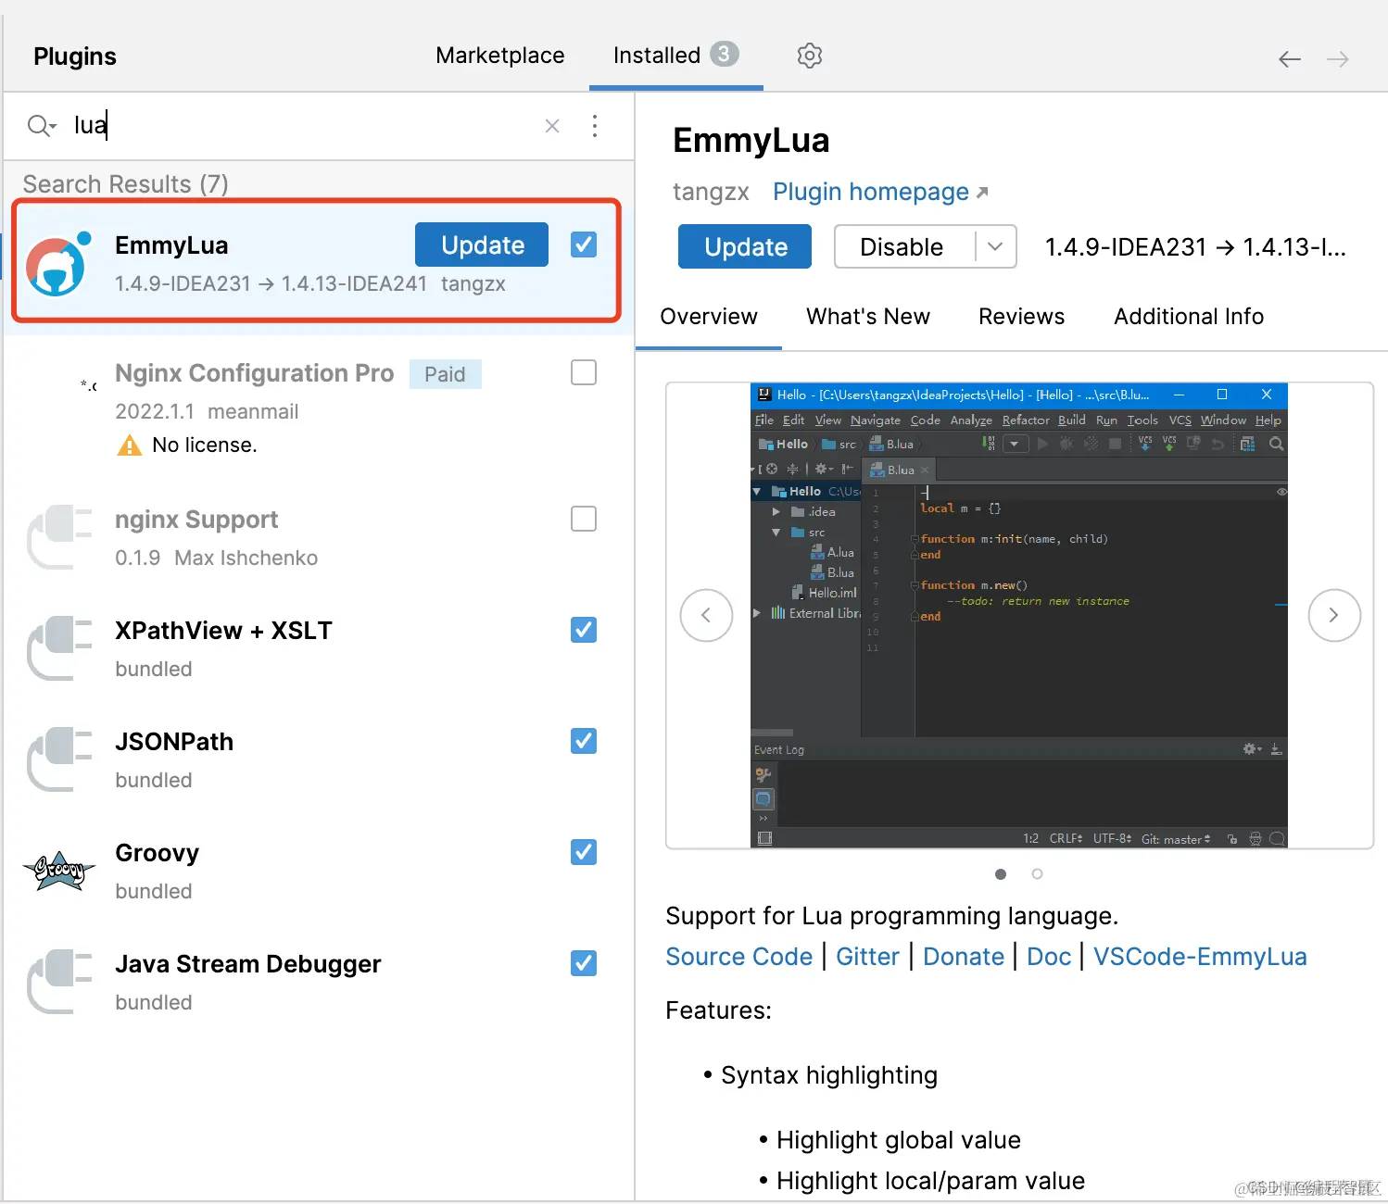Toggle Java Stream Debugger checkbox
Image resolution: width=1388 pixels, height=1204 pixels.
coord(584,963)
